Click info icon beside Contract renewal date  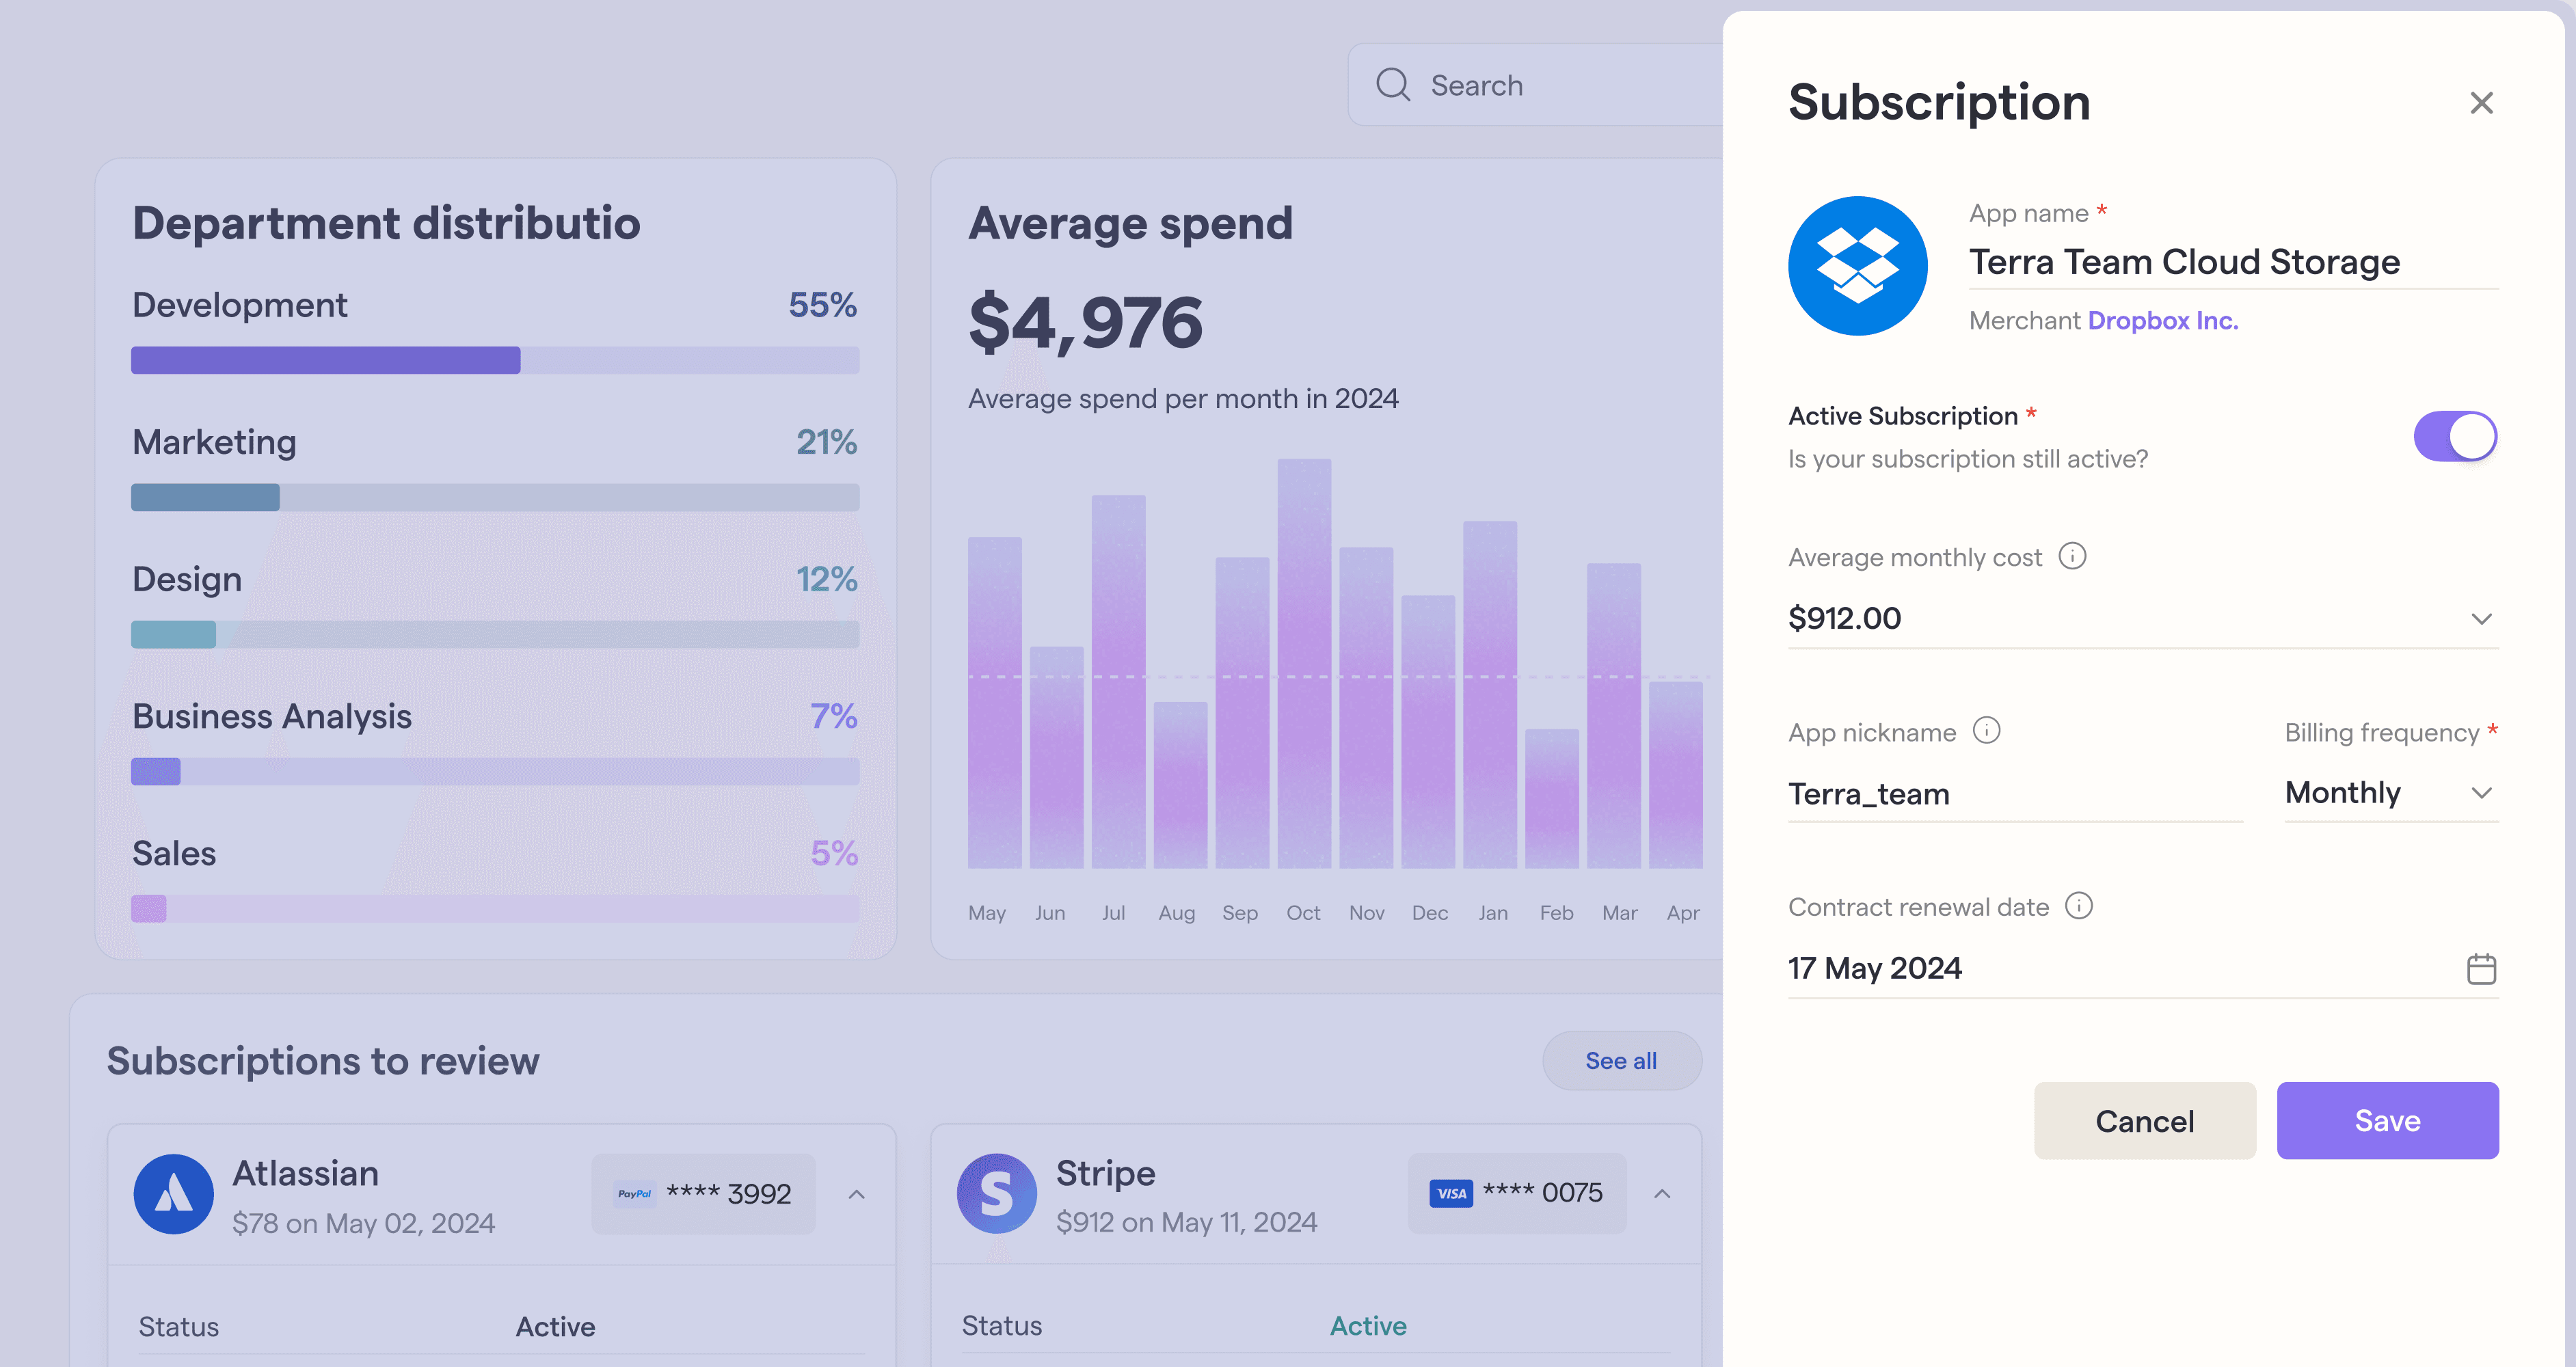[2079, 906]
